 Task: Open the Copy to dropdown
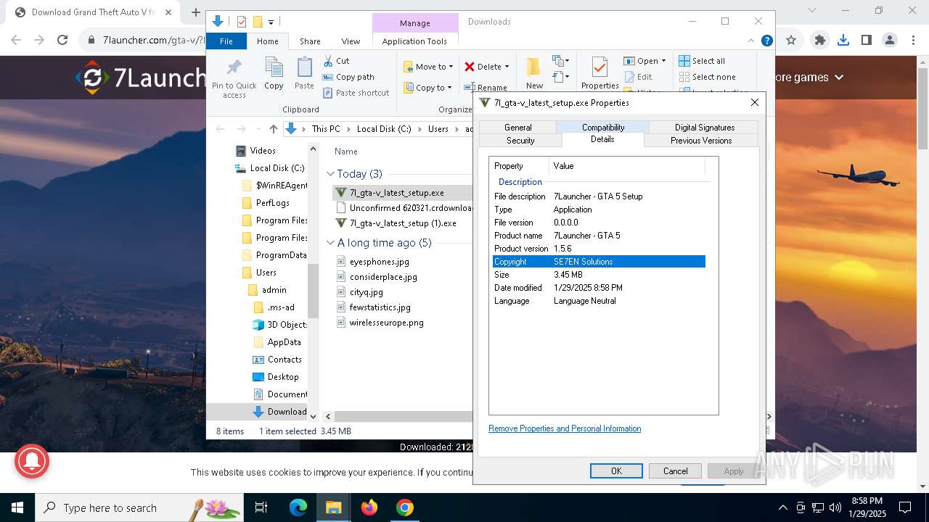pyautogui.click(x=428, y=88)
